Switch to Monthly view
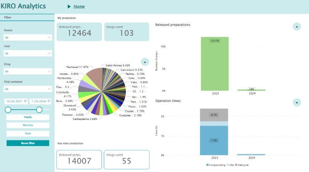Viewport: 309px width, 172px height. pos(28,125)
